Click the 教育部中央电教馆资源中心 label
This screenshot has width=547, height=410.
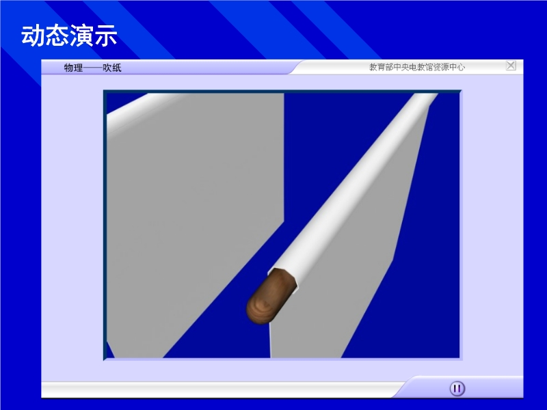coord(417,67)
